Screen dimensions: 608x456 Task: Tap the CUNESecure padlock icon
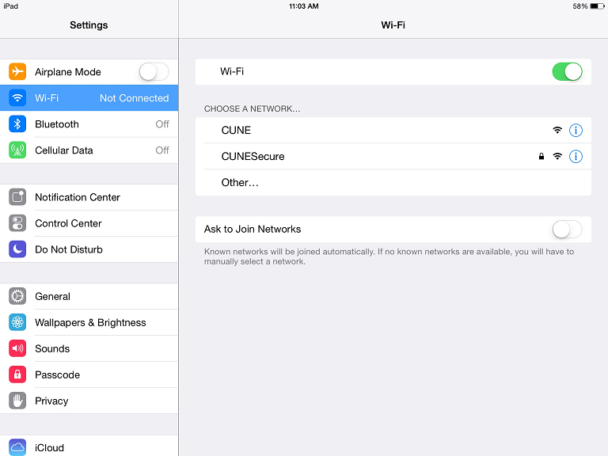[541, 156]
